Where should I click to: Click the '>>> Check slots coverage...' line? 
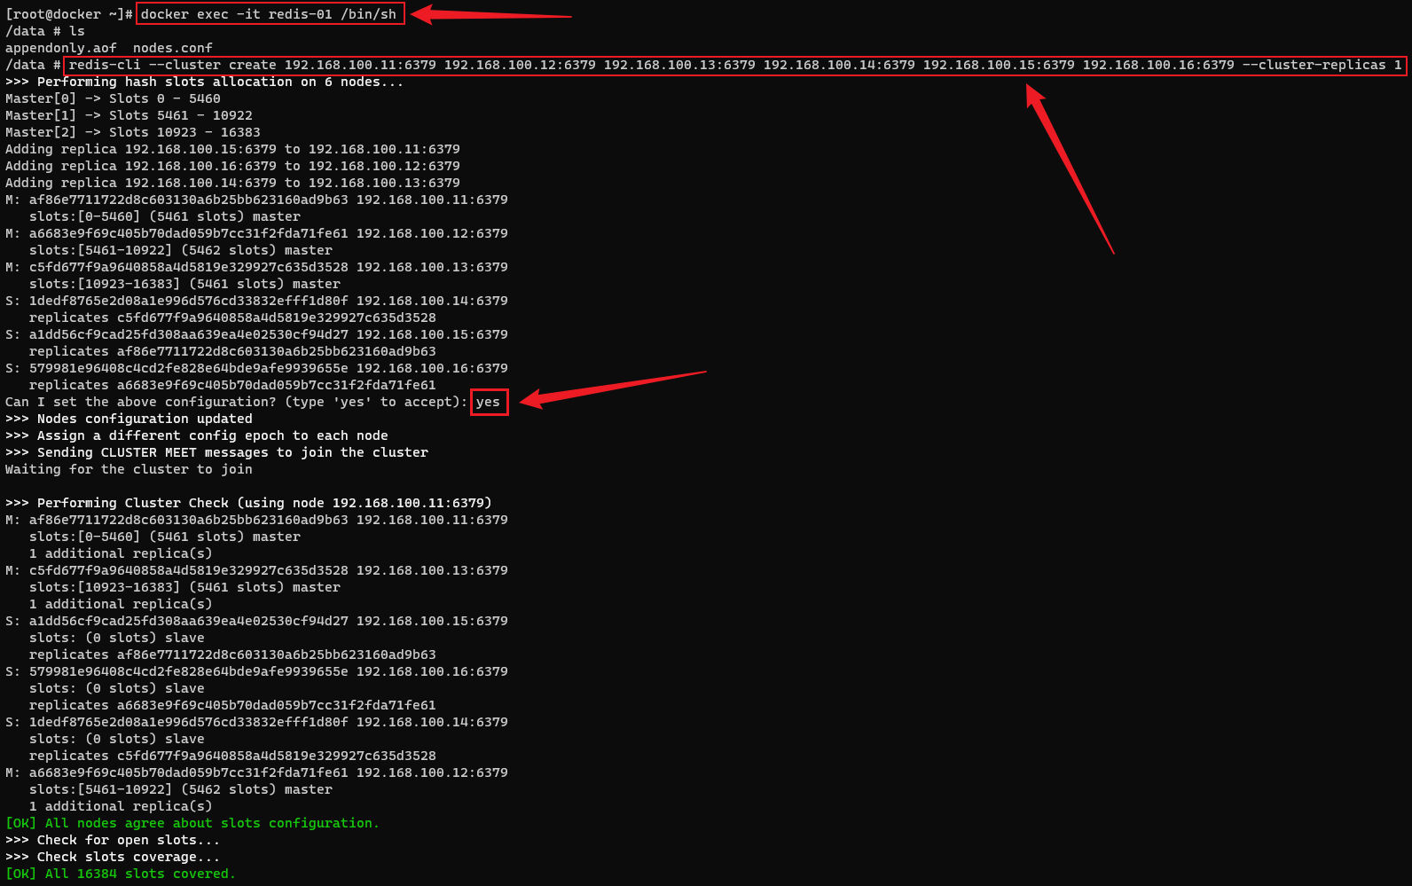click(x=113, y=857)
